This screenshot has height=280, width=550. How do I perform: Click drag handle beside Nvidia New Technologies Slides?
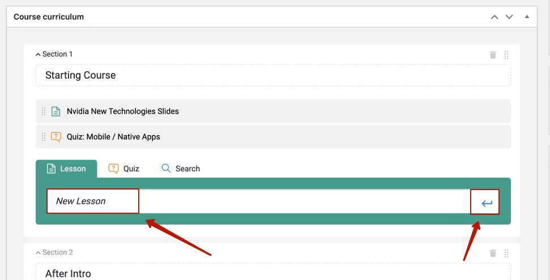pyautogui.click(x=44, y=111)
